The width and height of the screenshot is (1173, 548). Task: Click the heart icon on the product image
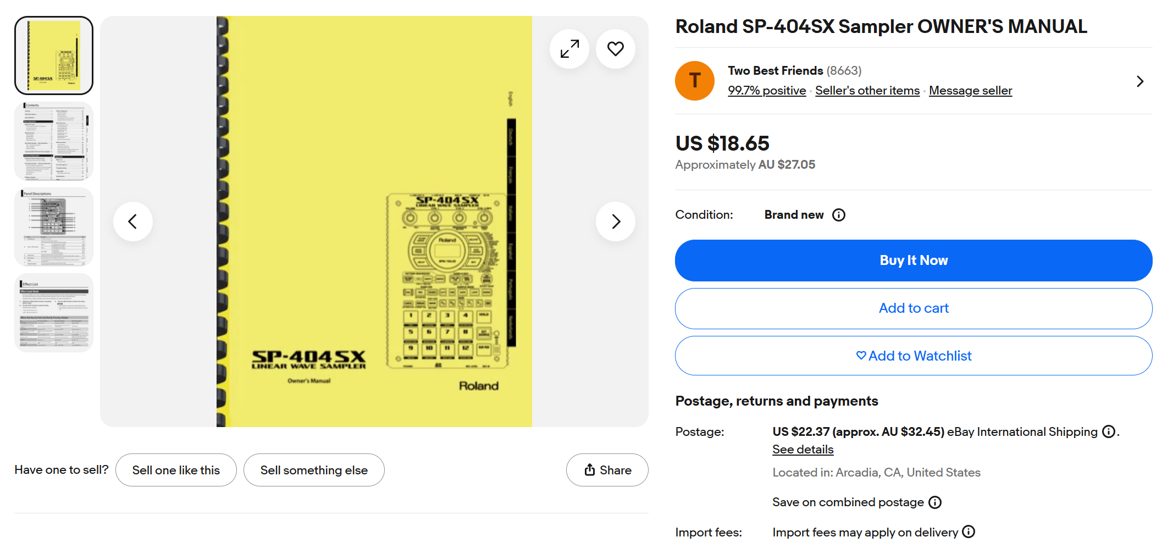tap(616, 49)
